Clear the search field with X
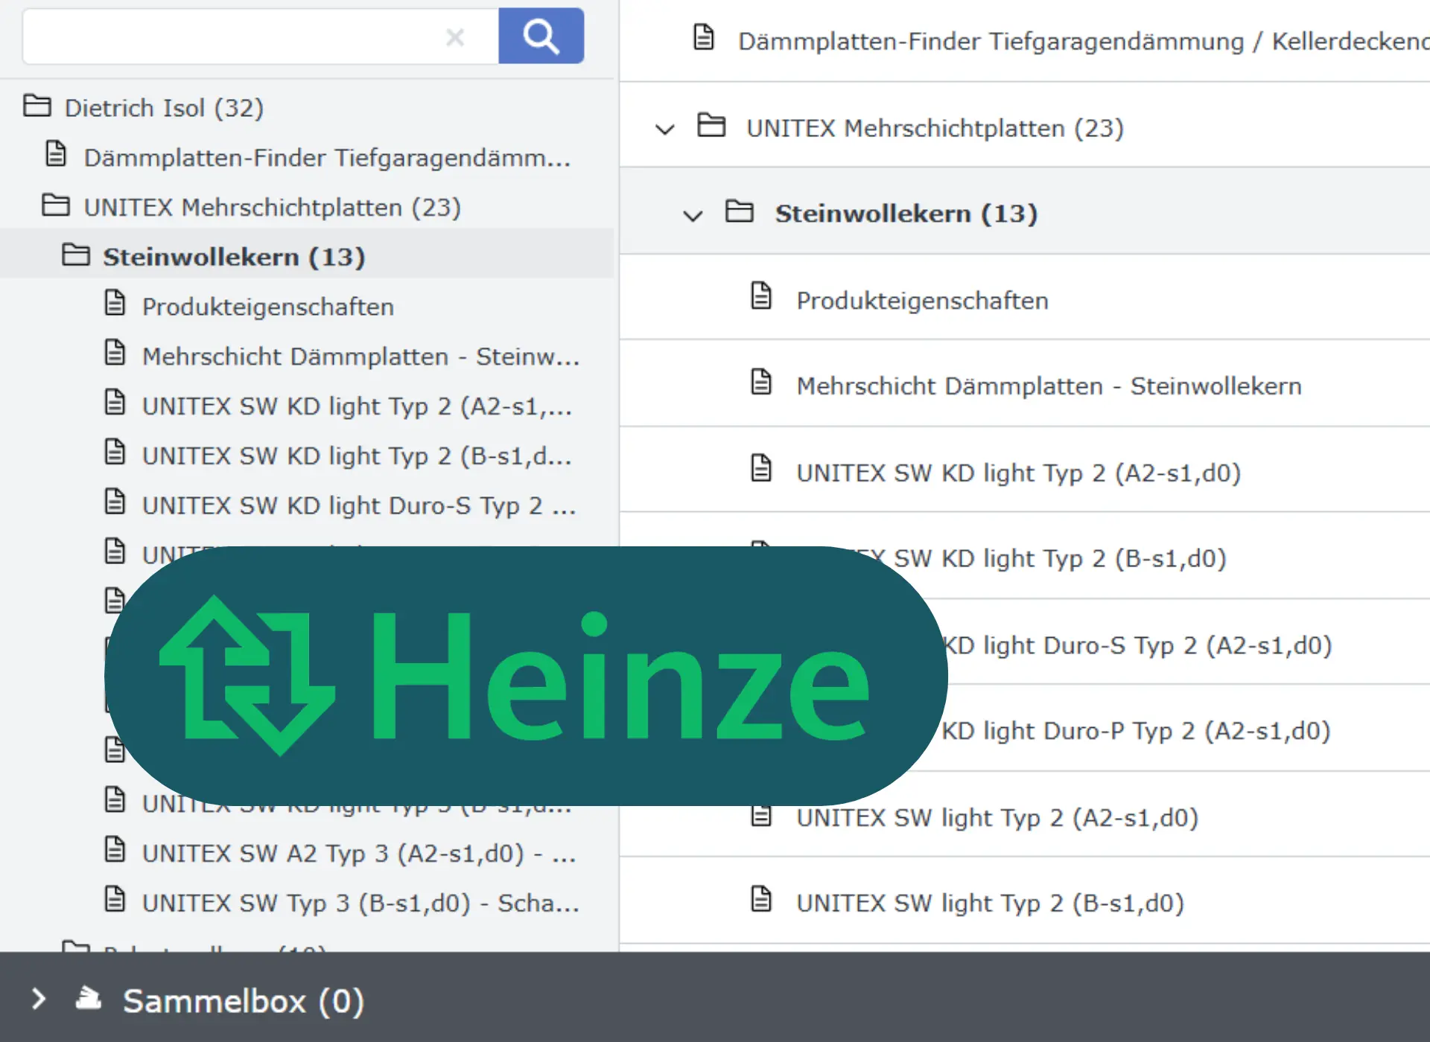Screen dimensions: 1430x1042 (455, 36)
